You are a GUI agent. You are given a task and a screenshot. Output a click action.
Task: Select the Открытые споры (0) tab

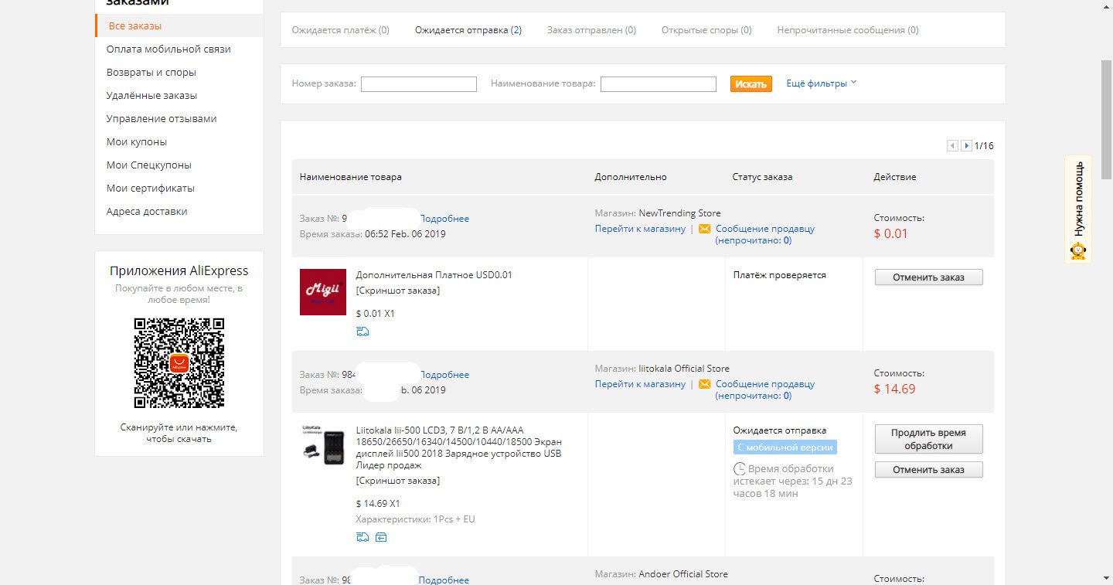pyautogui.click(x=706, y=30)
